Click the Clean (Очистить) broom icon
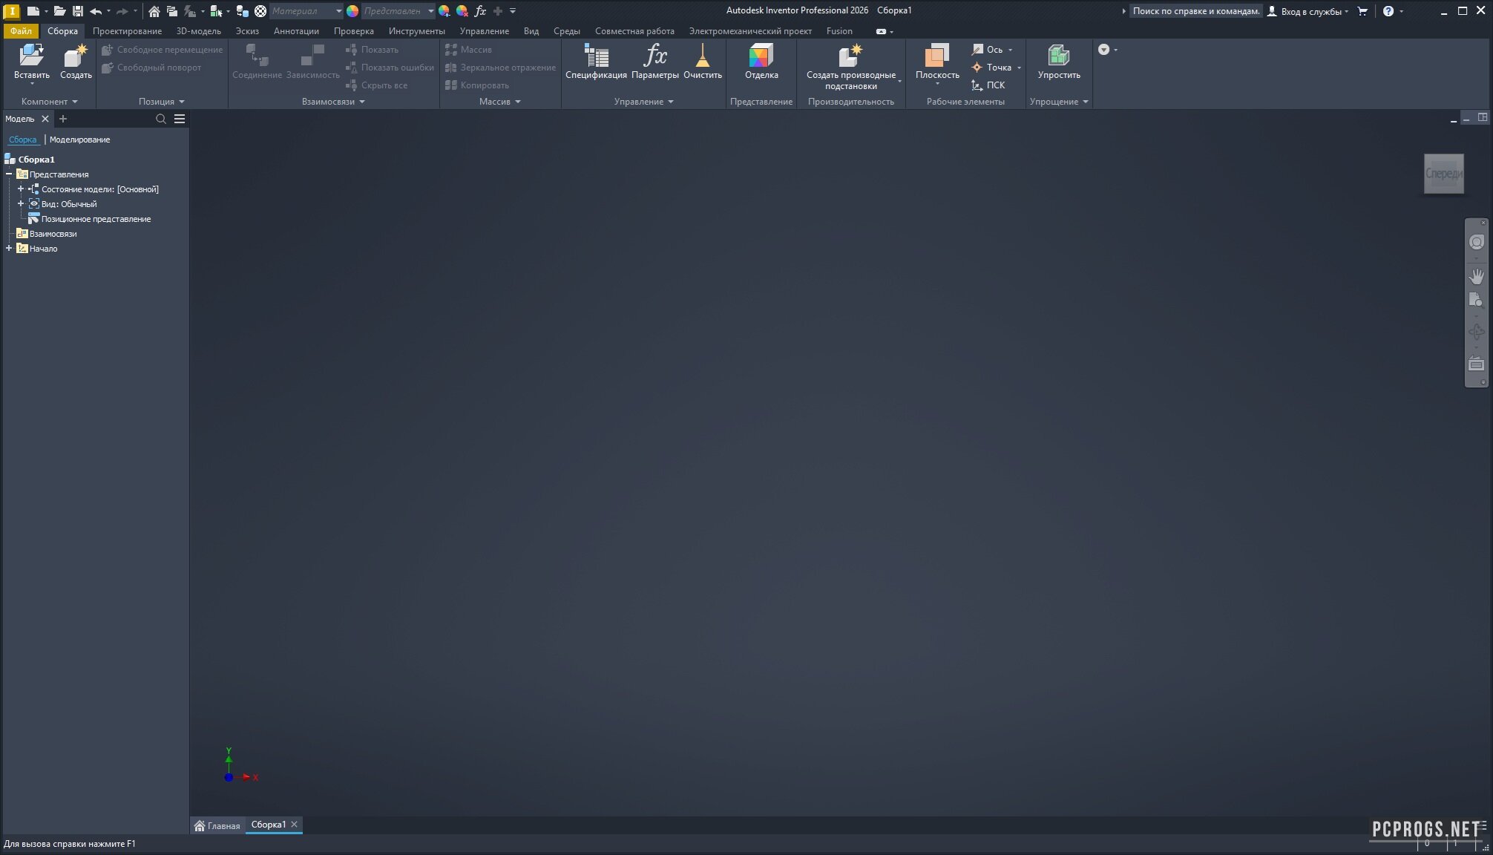 point(702,56)
